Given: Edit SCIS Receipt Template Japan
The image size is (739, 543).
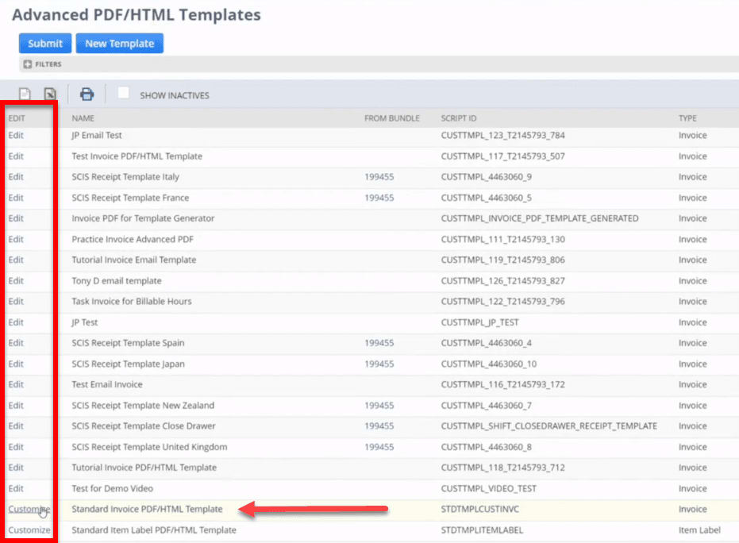Looking at the screenshot, I should 16,364.
